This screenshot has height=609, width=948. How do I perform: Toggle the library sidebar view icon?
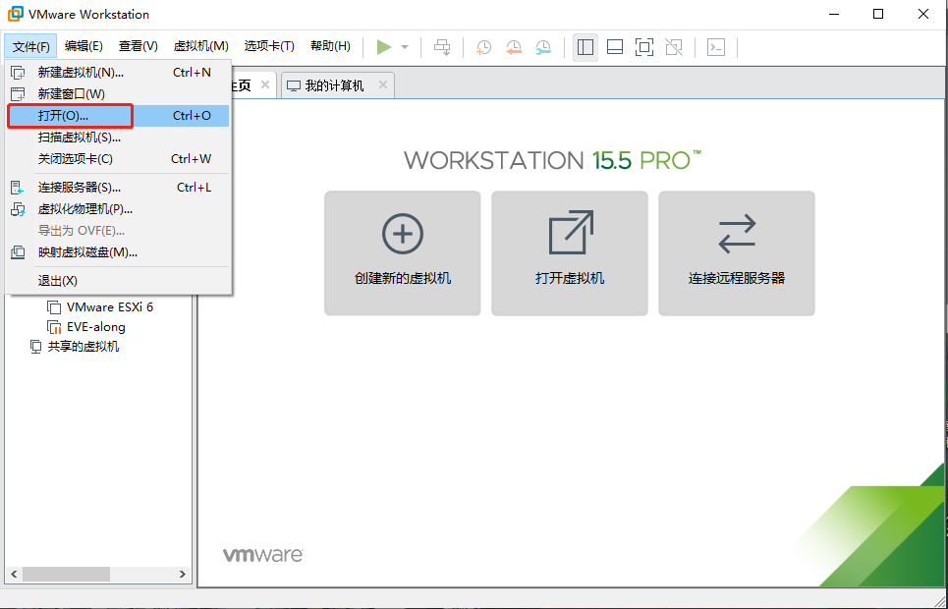(x=586, y=47)
